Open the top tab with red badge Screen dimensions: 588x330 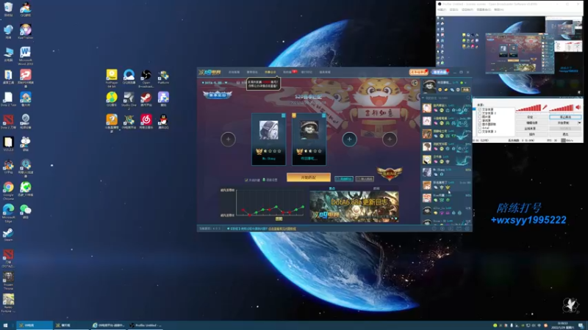tap(289, 72)
